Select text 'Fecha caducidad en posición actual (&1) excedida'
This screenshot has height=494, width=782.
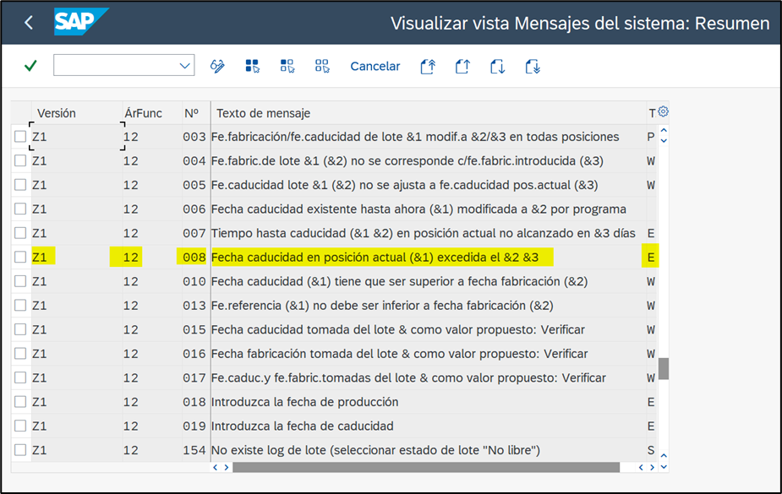(x=355, y=258)
